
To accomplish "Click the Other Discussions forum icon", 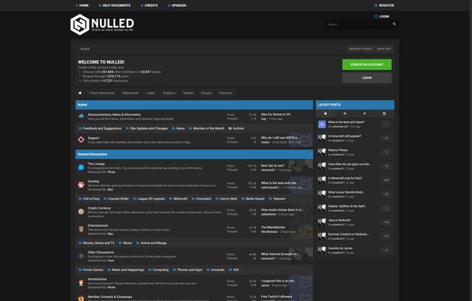I will (x=81, y=256).
